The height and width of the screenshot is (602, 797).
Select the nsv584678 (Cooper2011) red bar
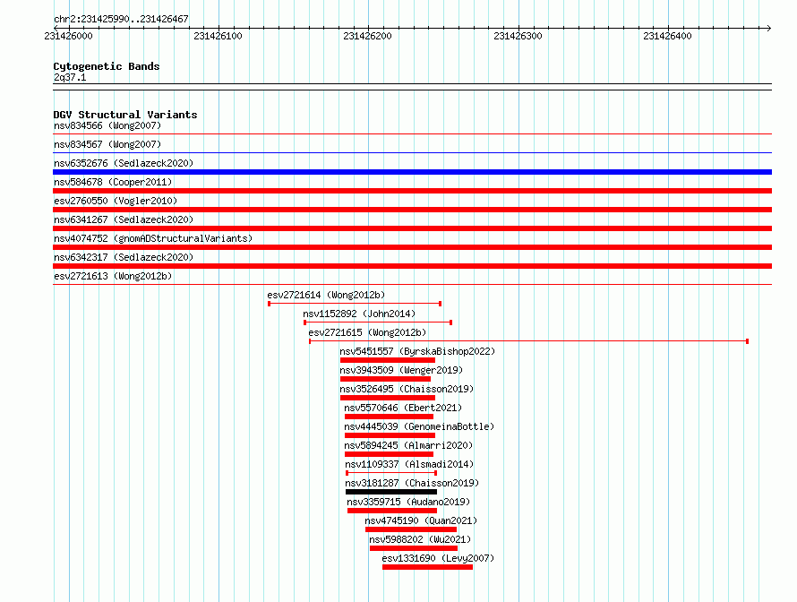412,191
